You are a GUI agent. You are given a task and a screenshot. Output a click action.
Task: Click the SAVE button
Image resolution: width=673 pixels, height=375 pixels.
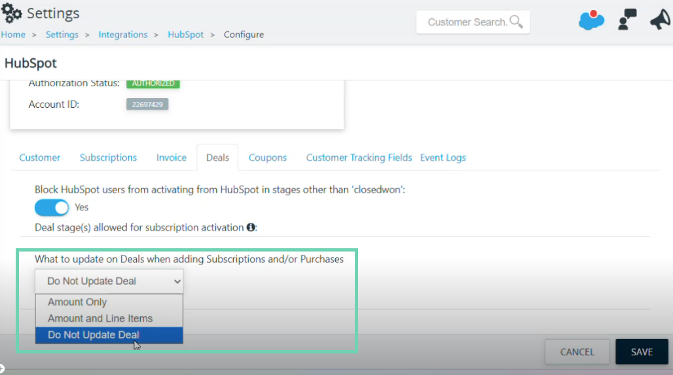pyautogui.click(x=642, y=352)
